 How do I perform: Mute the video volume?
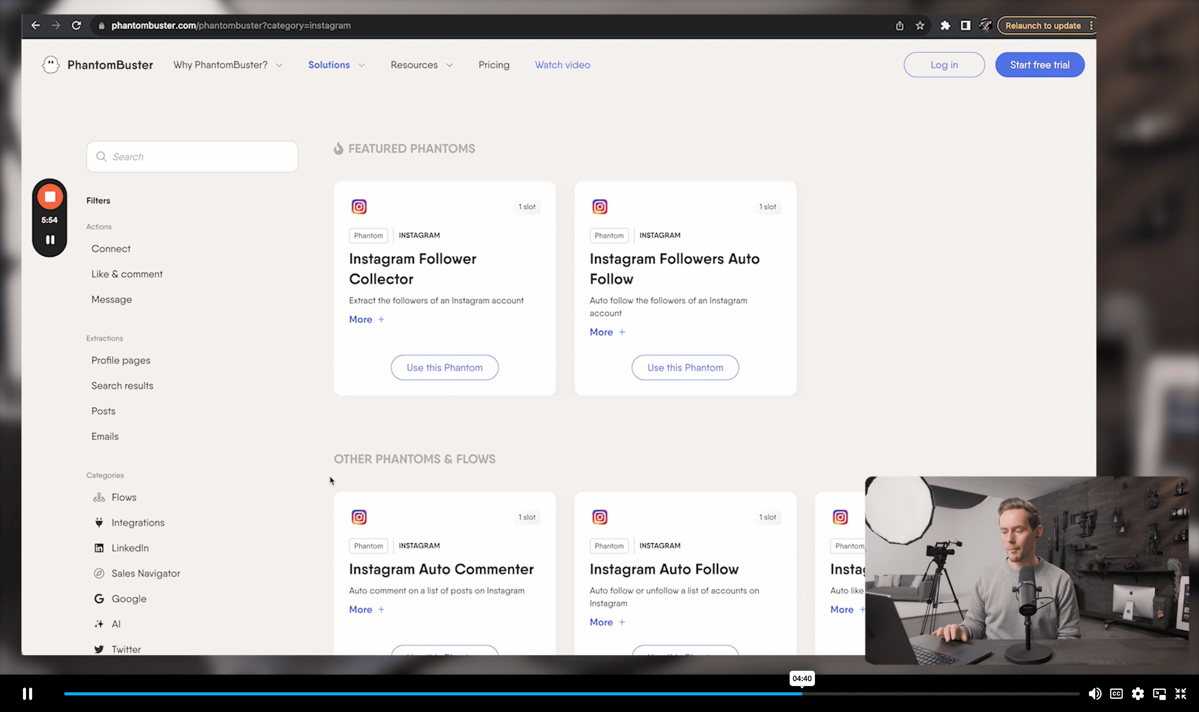pos(1094,694)
